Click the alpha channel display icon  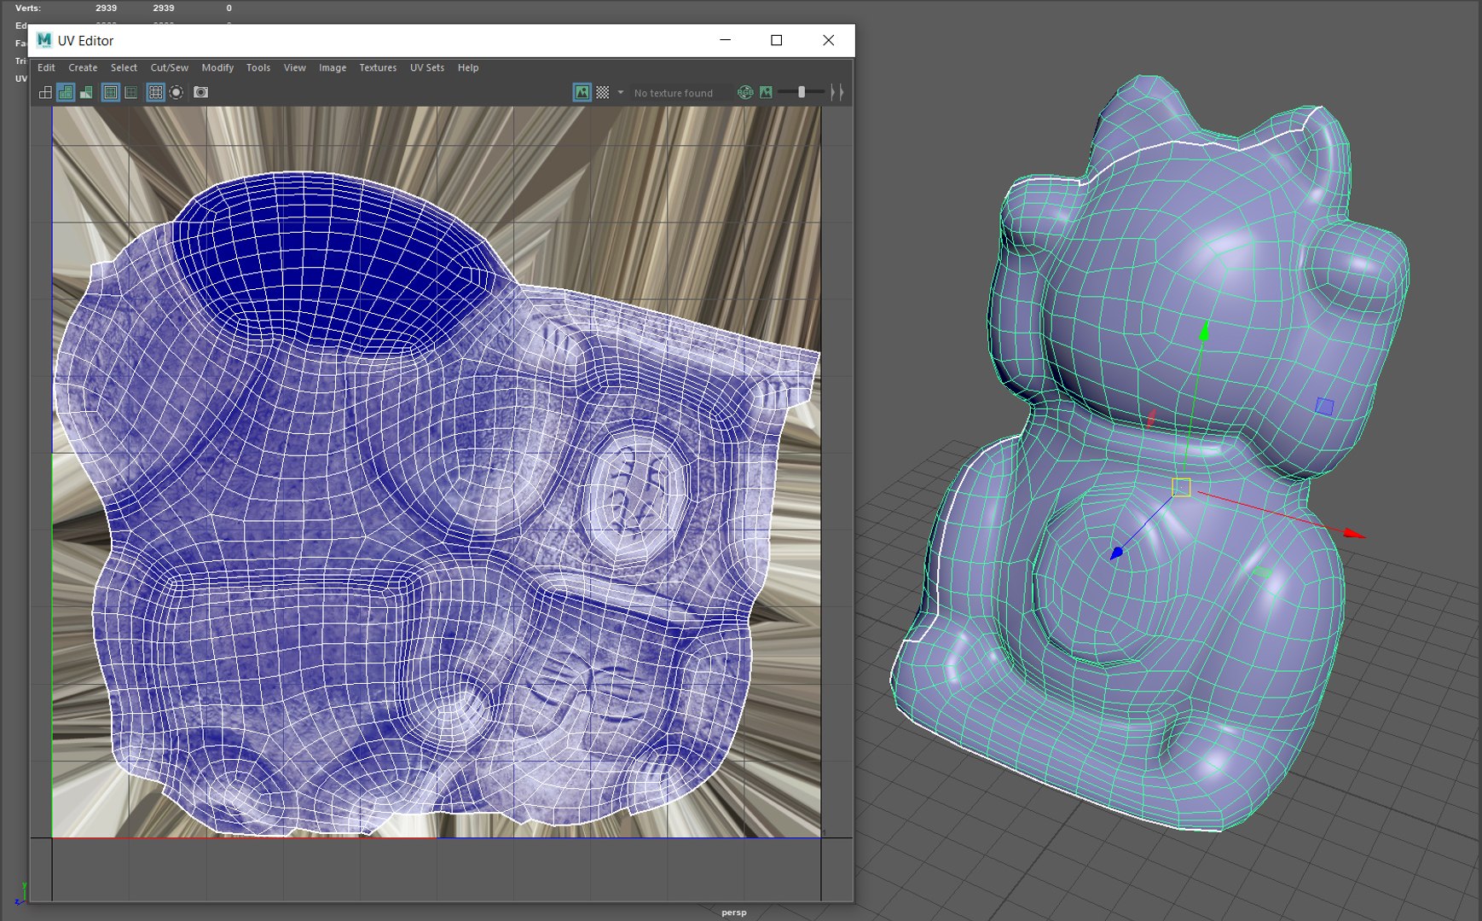click(766, 92)
